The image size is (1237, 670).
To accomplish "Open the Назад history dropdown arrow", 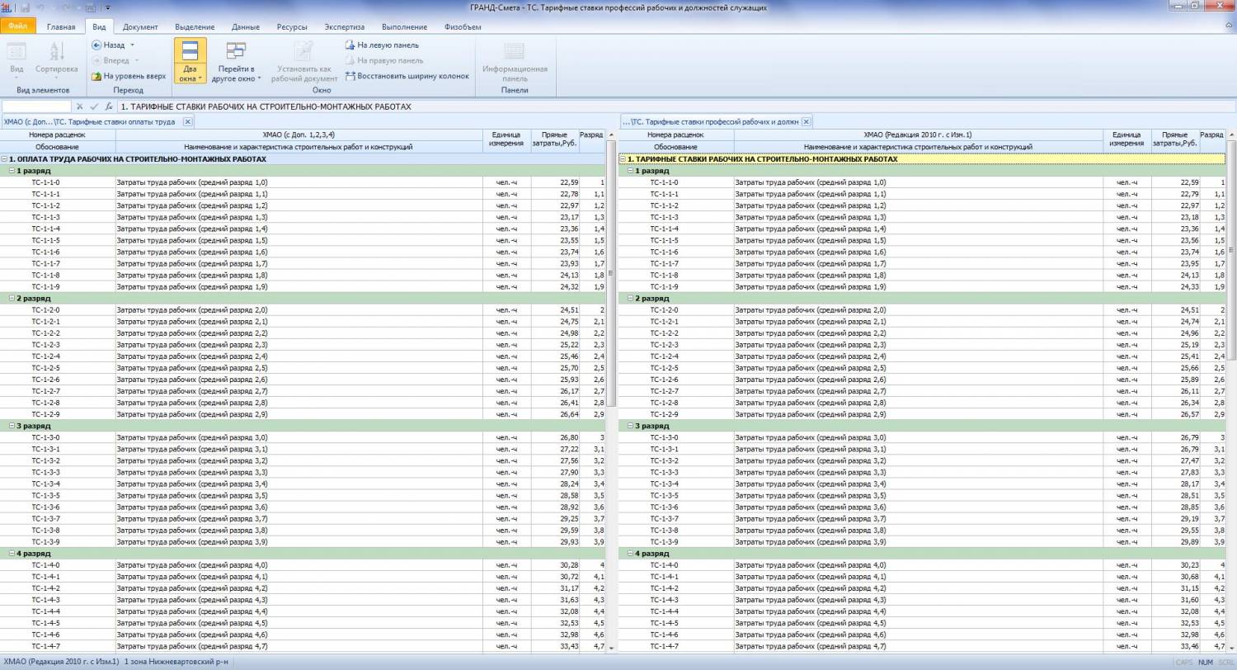I will pos(132,45).
